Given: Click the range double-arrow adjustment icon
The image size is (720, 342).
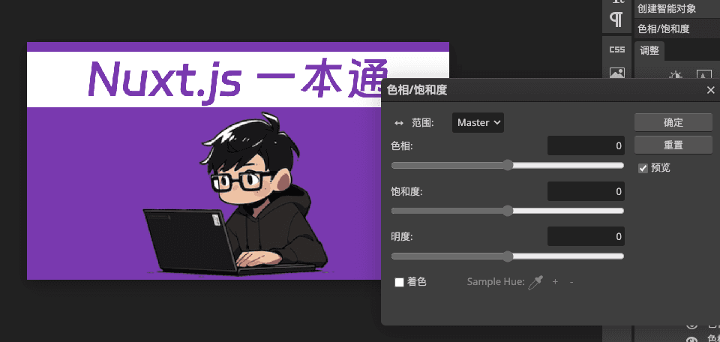Looking at the screenshot, I should click(399, 123).
